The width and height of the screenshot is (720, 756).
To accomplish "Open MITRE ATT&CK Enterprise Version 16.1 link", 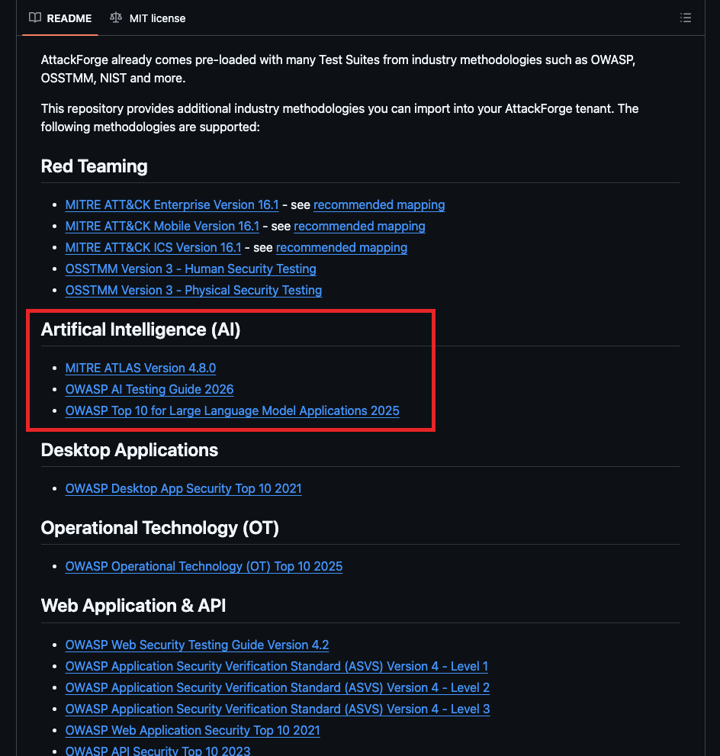I will [x=172, y=204].
